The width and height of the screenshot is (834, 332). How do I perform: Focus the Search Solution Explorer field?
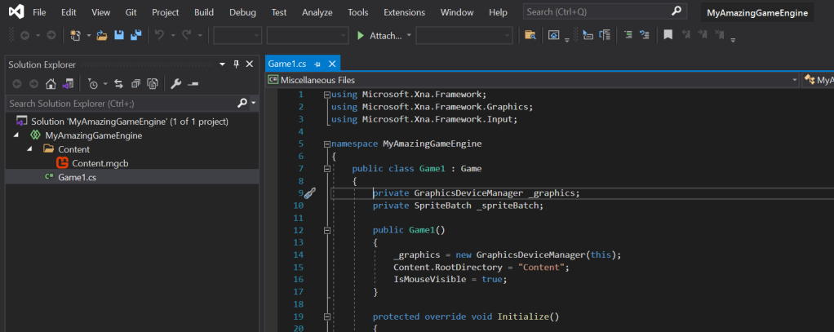tap(122, 104)
